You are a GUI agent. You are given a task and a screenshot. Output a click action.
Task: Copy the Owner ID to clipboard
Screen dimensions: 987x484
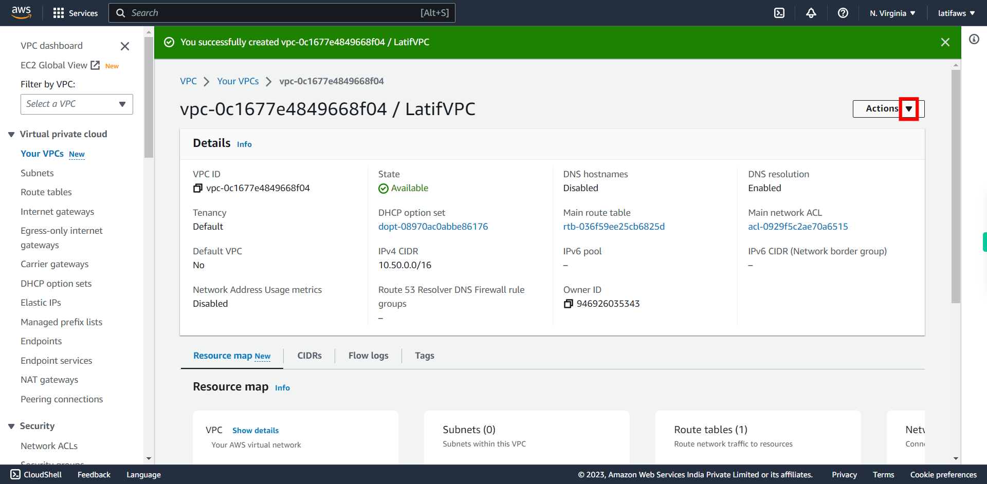[x=568, y=304]
